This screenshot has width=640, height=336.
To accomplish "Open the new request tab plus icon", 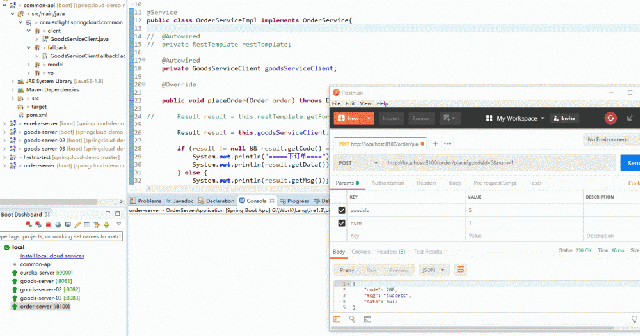I will tap(435, 144).
